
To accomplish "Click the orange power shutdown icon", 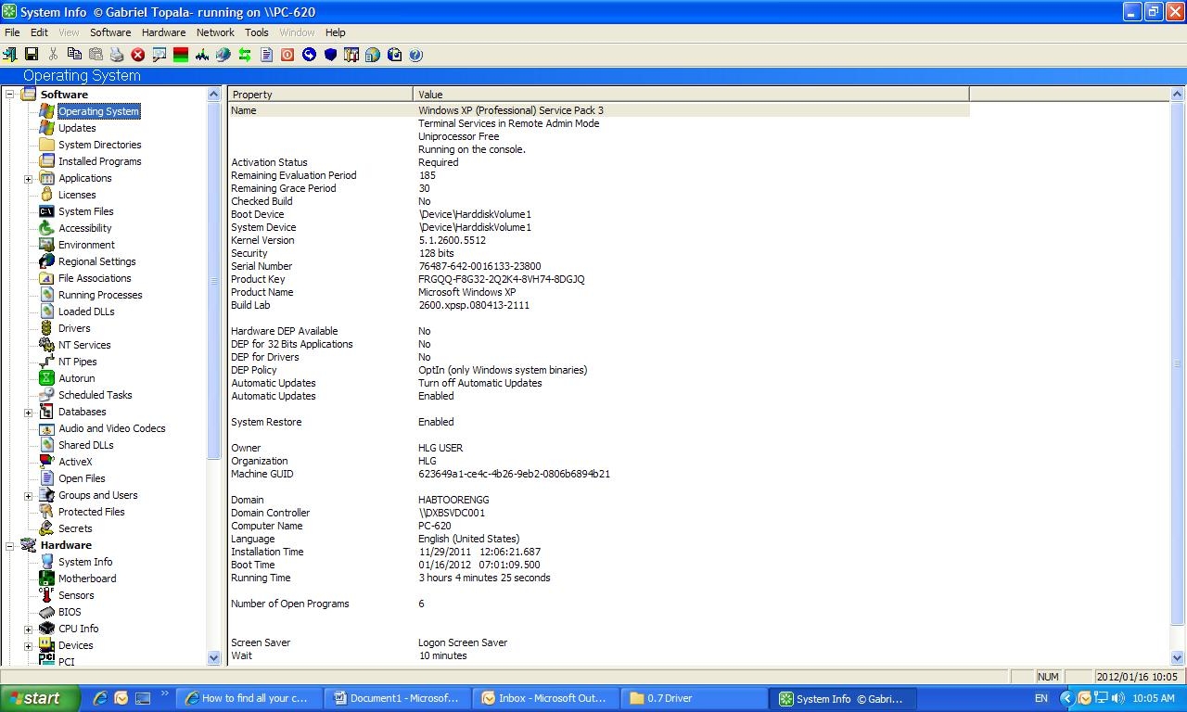I will click(x=287, y=55).
